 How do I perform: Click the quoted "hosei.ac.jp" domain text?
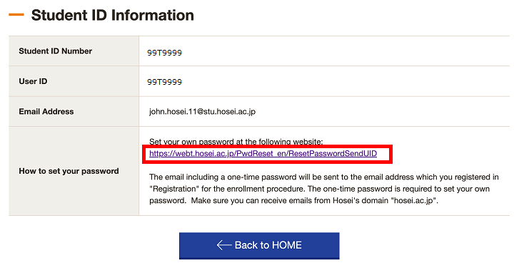click(x=413, y=201)
